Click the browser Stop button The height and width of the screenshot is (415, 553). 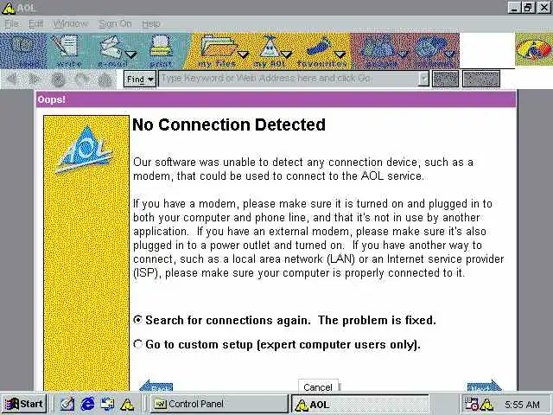tap(59, 79)
